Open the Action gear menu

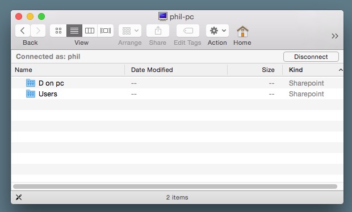coord(217,31)
